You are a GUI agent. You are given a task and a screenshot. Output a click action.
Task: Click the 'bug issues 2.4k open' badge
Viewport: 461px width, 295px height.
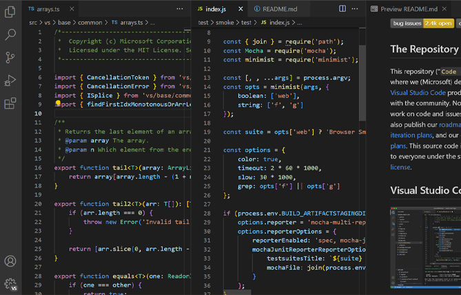(422, 23)
